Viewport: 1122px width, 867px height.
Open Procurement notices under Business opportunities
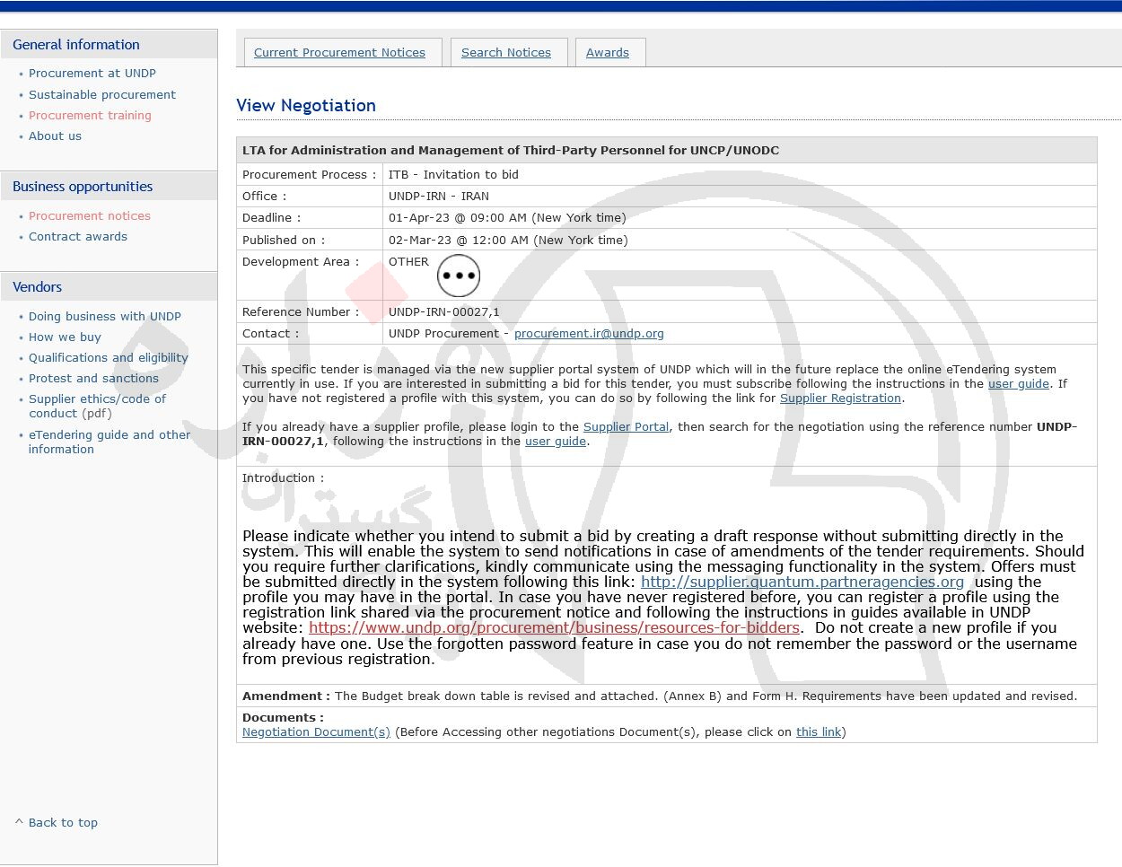pyautogui.click(x=90, y=215)
